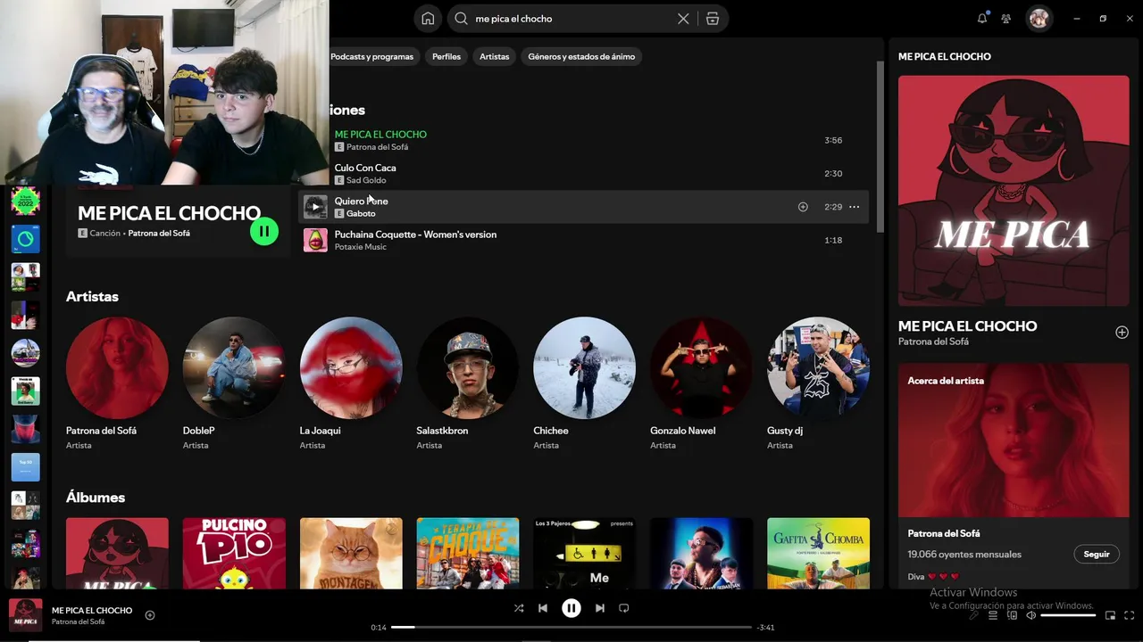Follow Patrona del Sofá with Seguir button
Image resolution: width=1143 pixels, height=642 pixels.
point(1096,554)
